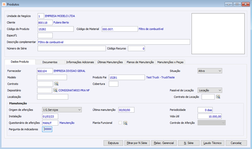The image size is (252, 149).
Task: Click into the Descrição complementar field
Action: (x=114, y=42)
